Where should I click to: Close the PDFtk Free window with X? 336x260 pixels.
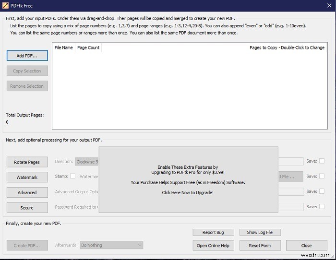(x=329, y=6)
